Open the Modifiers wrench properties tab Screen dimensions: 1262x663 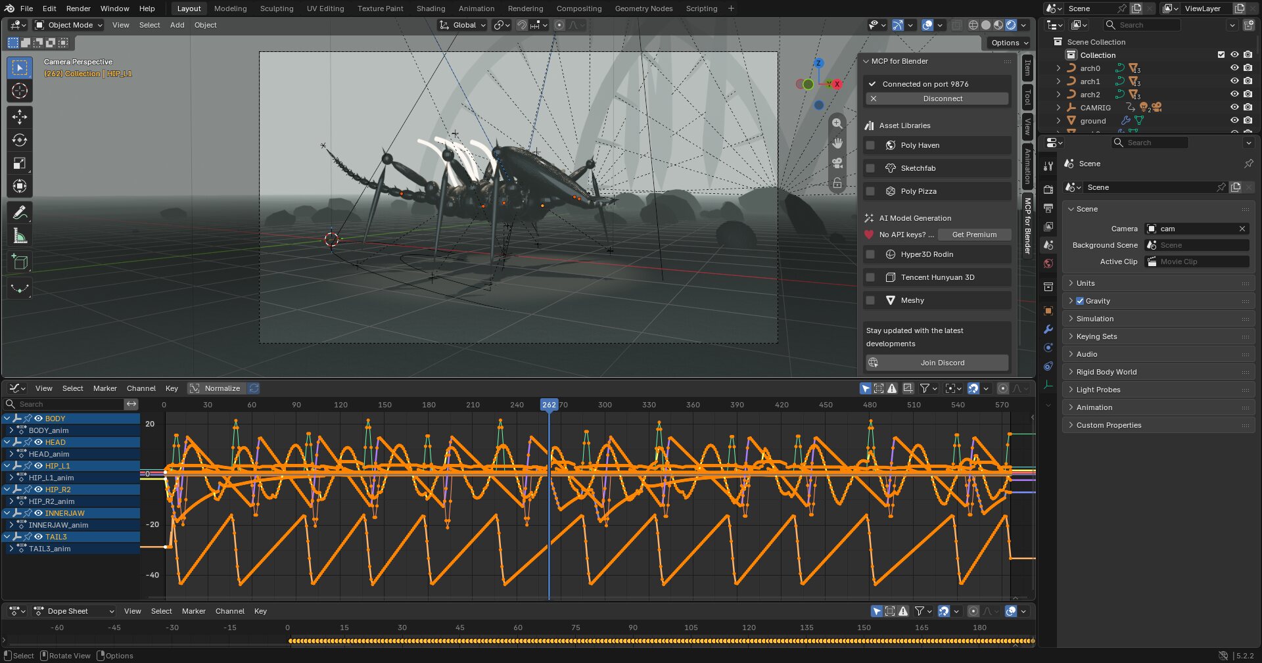(x=1048, y=329)
